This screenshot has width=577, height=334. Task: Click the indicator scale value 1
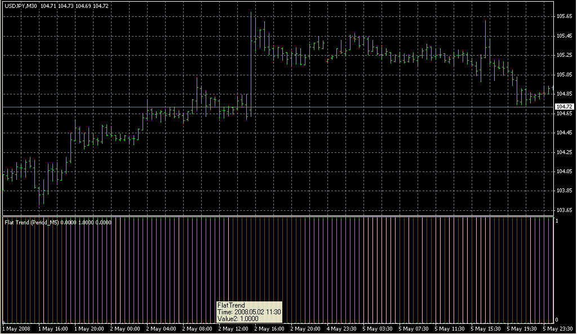pyautogui.click(x=557, y=221)
